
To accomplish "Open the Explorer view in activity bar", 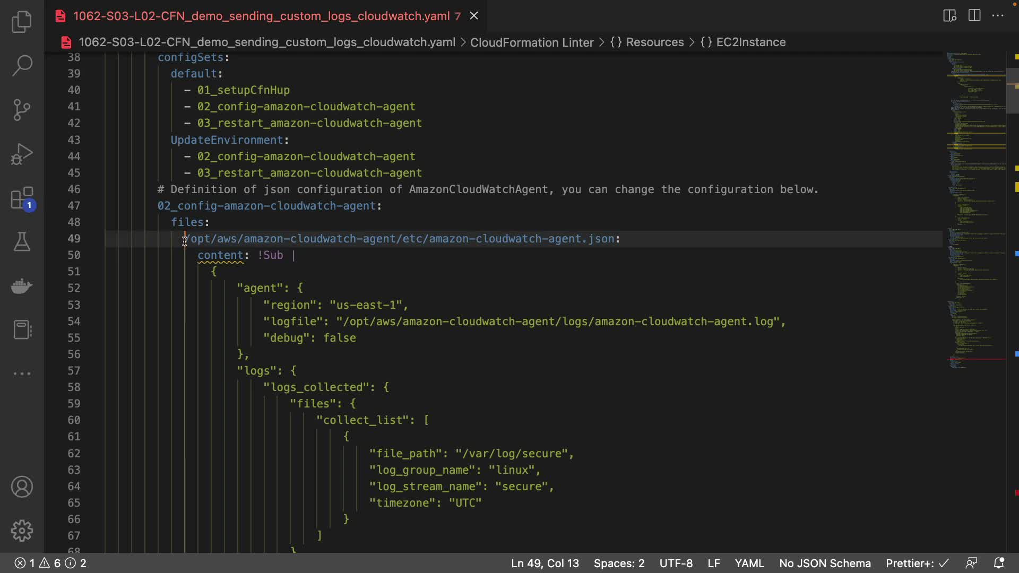I will pos(22,22).
